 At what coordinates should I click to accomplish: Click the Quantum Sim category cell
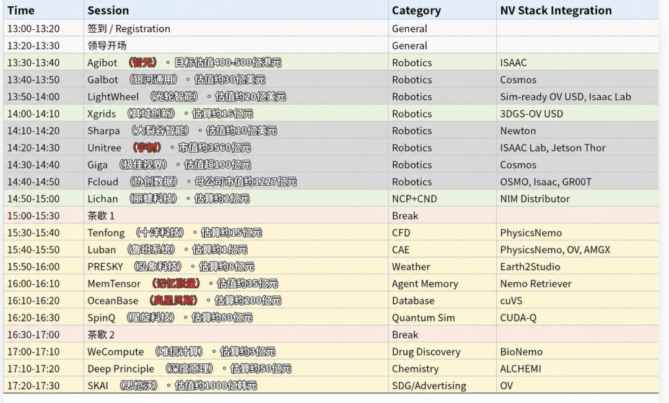pyautogui.click(x=442, y=318)
